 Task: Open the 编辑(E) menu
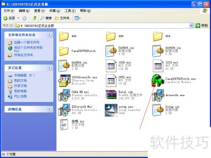tap(24, 11)
